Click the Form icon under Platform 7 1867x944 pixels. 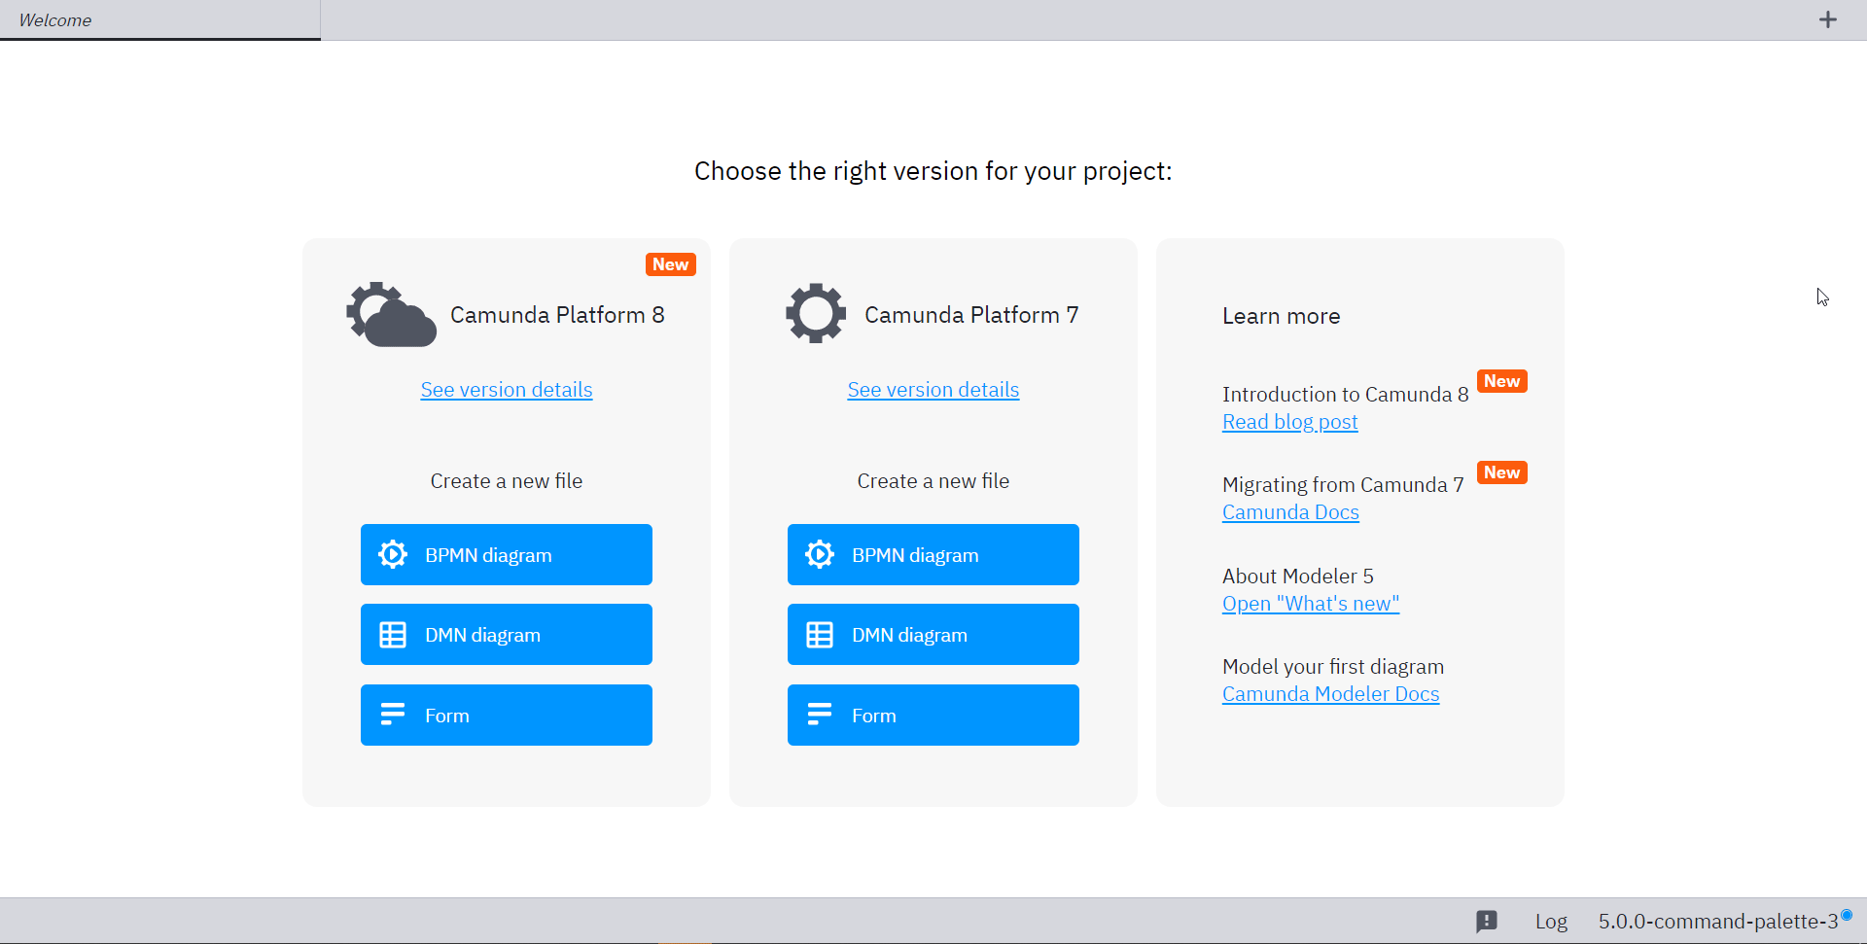pos(819,715)
